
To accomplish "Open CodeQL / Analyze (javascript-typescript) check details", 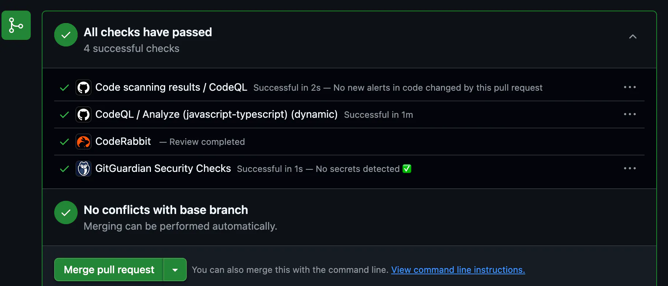I will (x=216, y=114).
